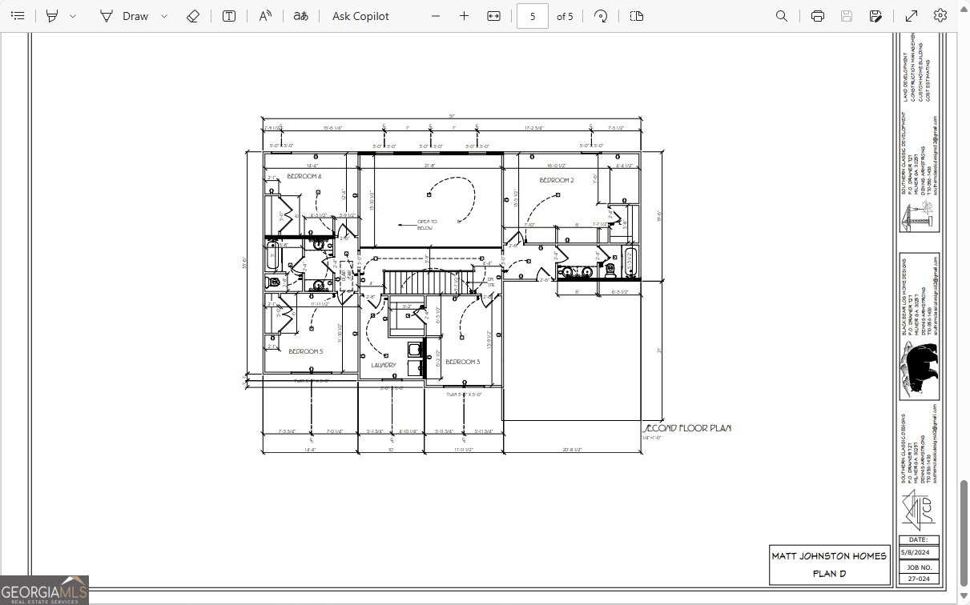Open the table of contents sidebar
This screenshot has width=970, height=605.
point(18,16)
